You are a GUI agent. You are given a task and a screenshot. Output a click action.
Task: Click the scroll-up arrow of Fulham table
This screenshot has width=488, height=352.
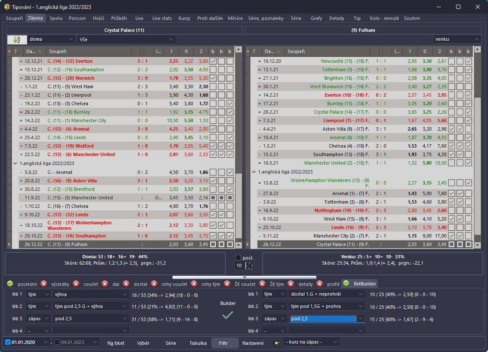pos(477,50)
